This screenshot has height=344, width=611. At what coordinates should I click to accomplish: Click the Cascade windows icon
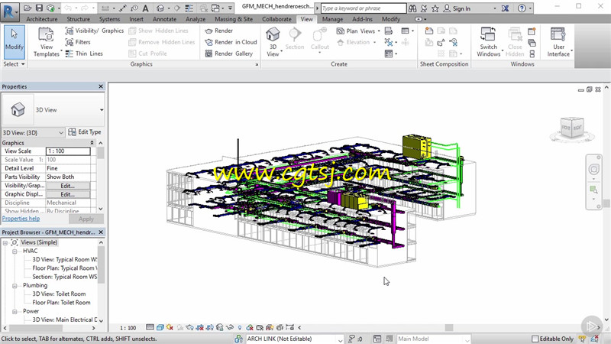(x=532, y=43)
